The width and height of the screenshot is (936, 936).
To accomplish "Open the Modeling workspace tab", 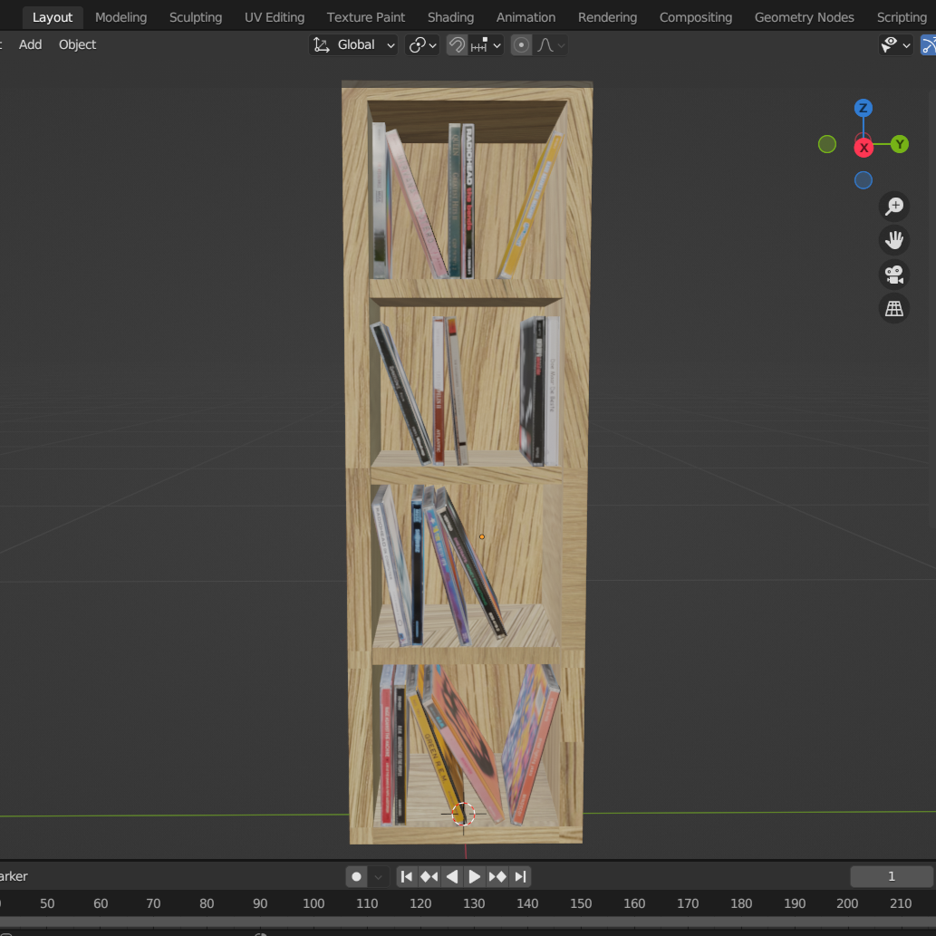I will tap(121, 17).
